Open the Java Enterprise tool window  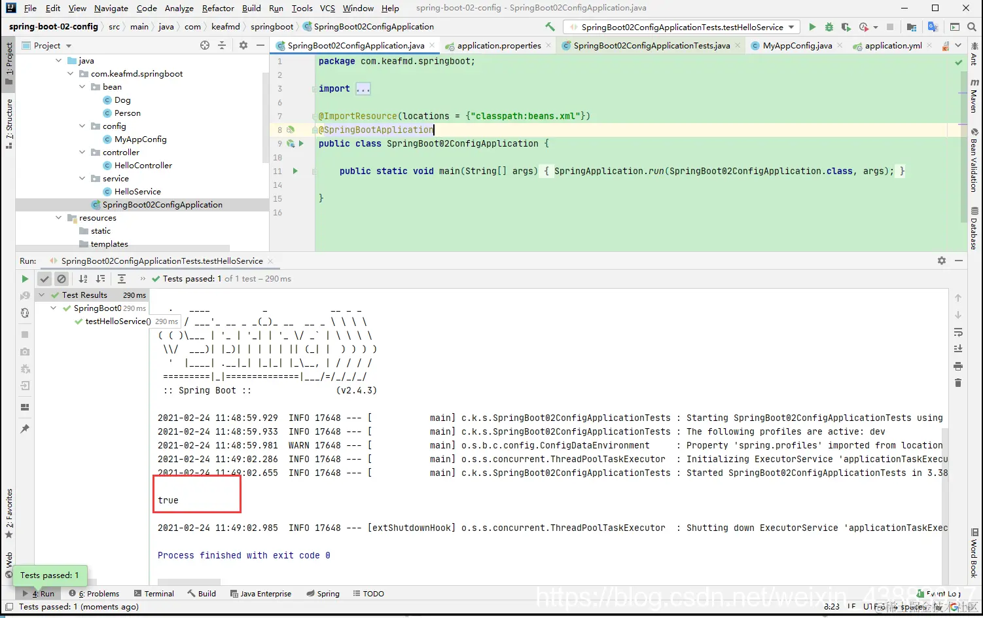pos(260,594)
